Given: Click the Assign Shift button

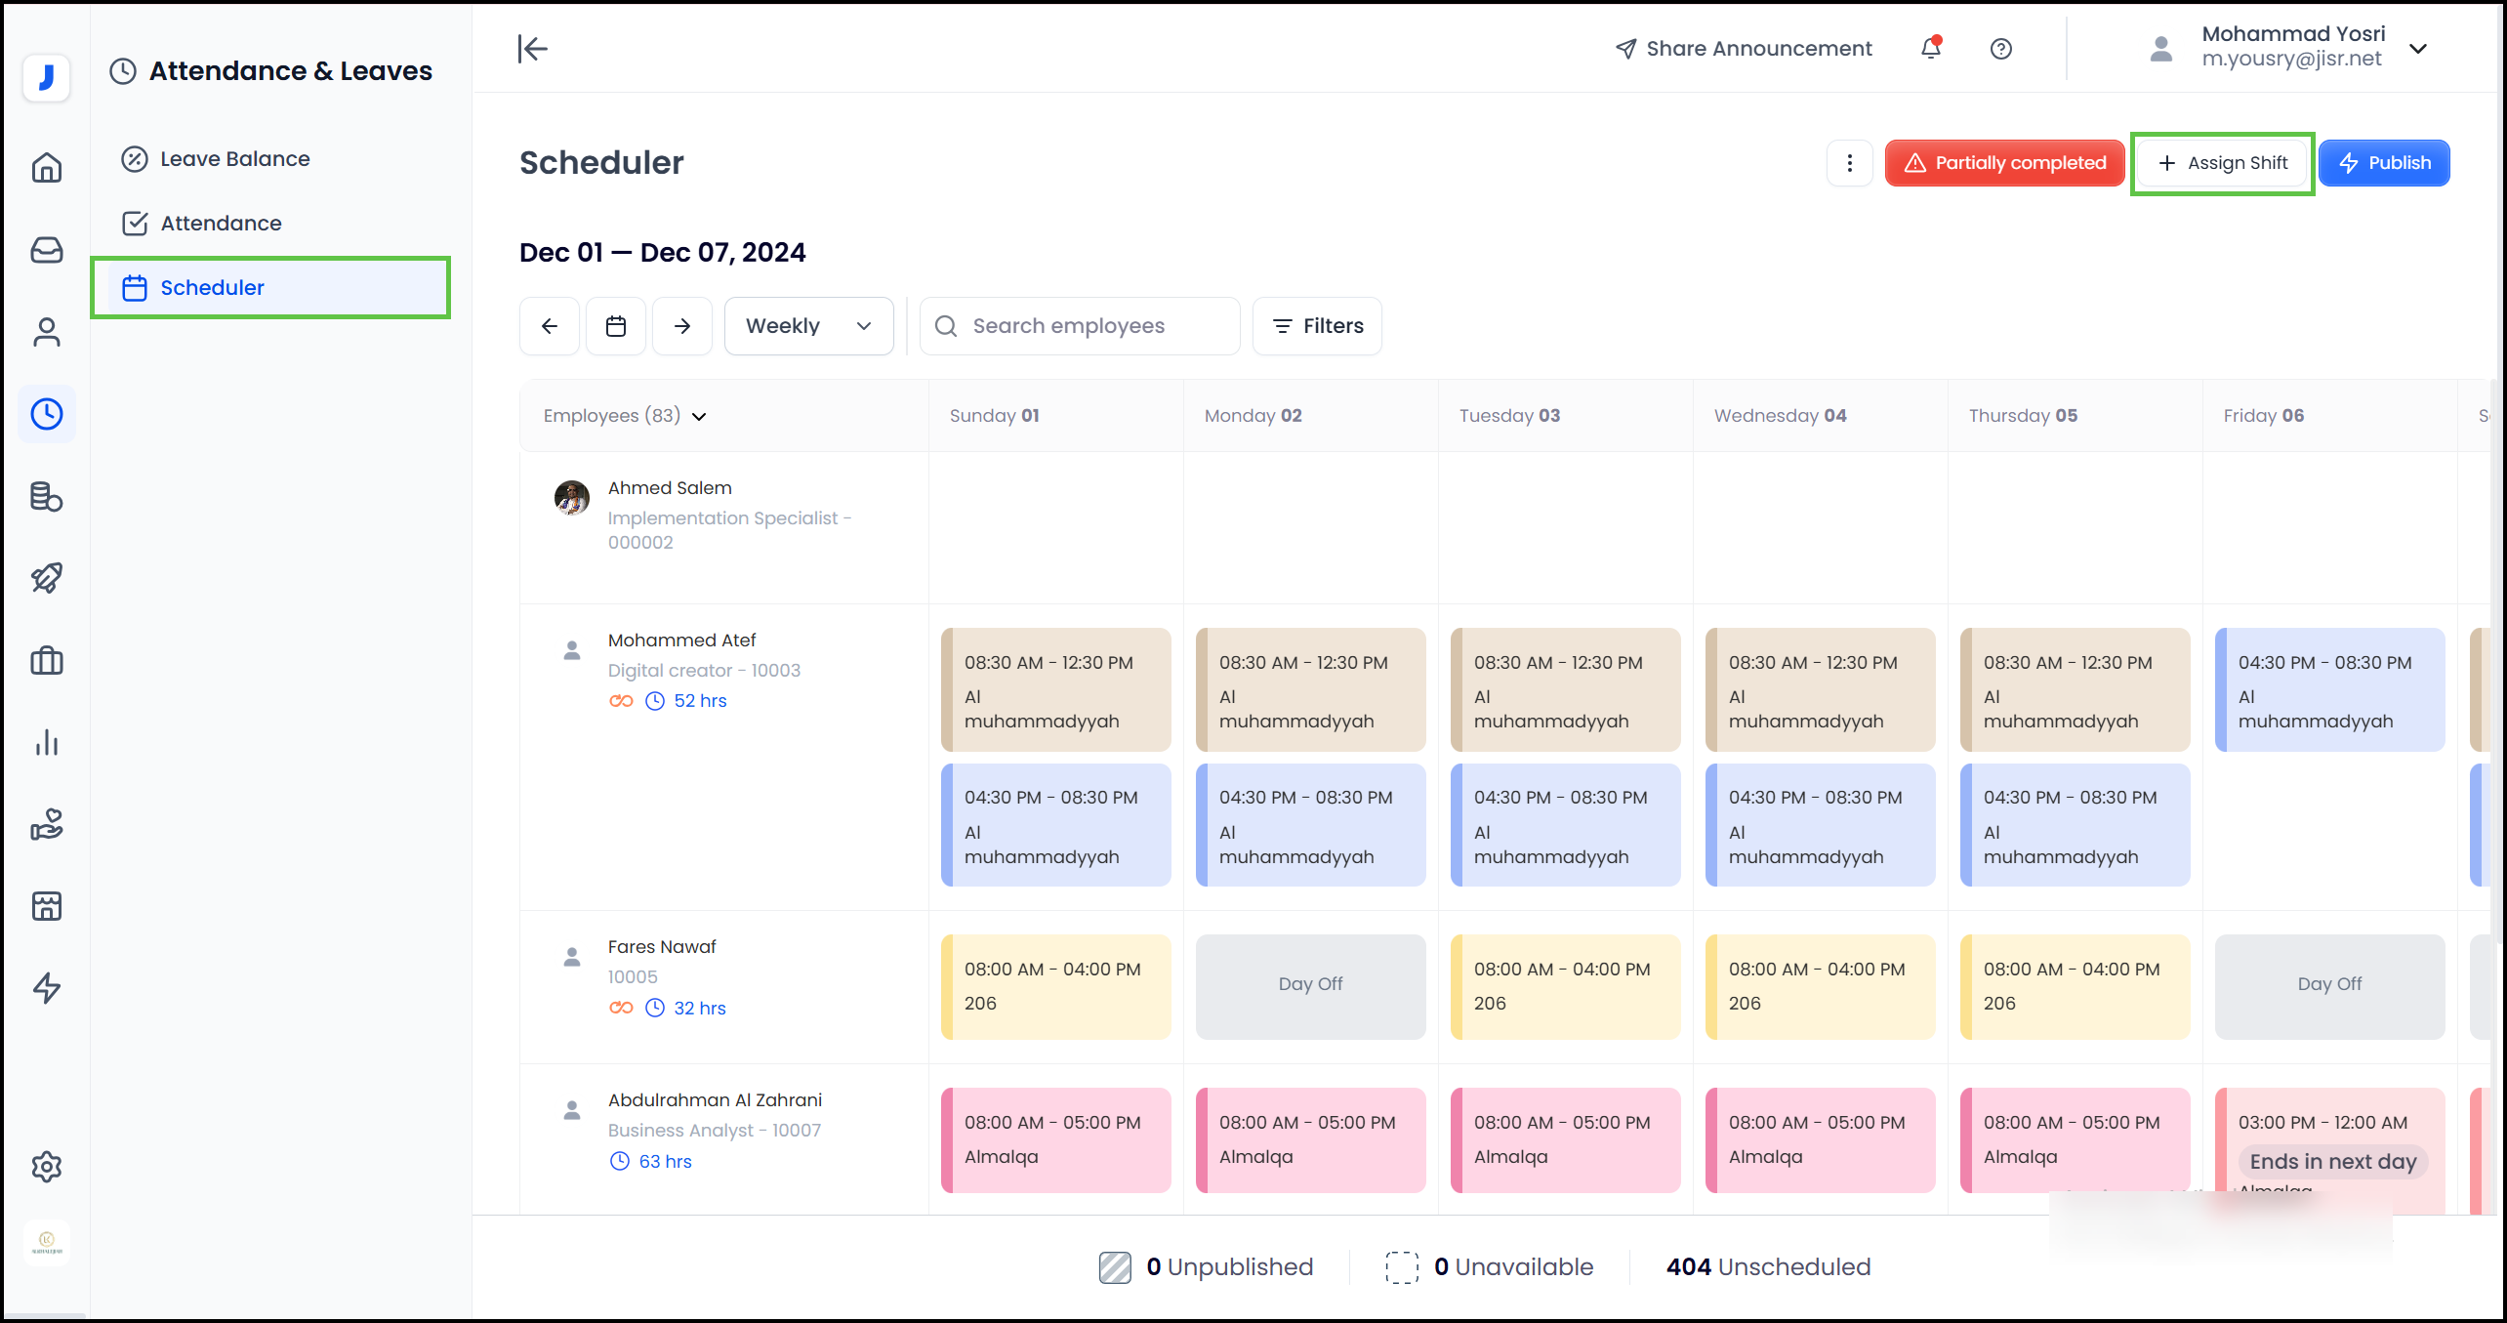Looking at the screenshot, I should 2222,163.
